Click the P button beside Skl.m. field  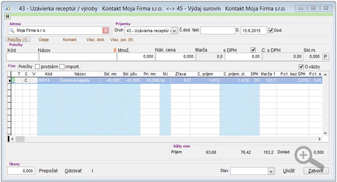click(325, 56)
